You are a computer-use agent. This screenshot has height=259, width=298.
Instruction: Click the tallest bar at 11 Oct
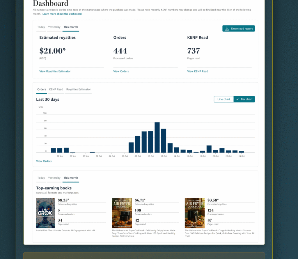coord(157,137)
